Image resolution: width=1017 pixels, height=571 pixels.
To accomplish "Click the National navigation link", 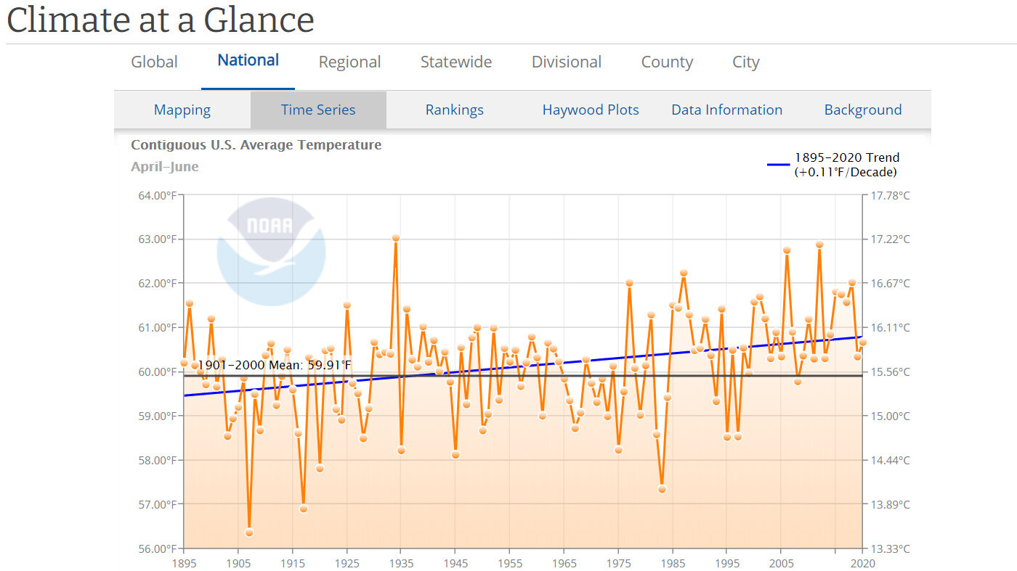I will pos(248,60).
